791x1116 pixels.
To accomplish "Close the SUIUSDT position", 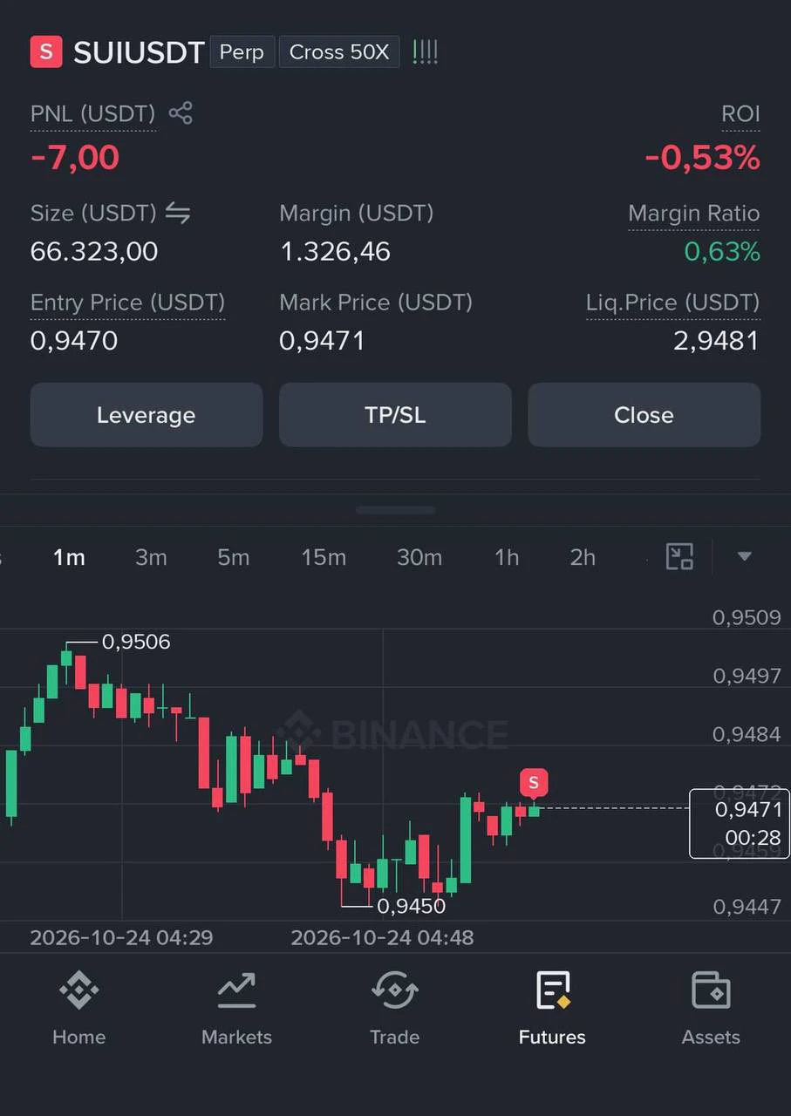I will (x=644, y=415).
